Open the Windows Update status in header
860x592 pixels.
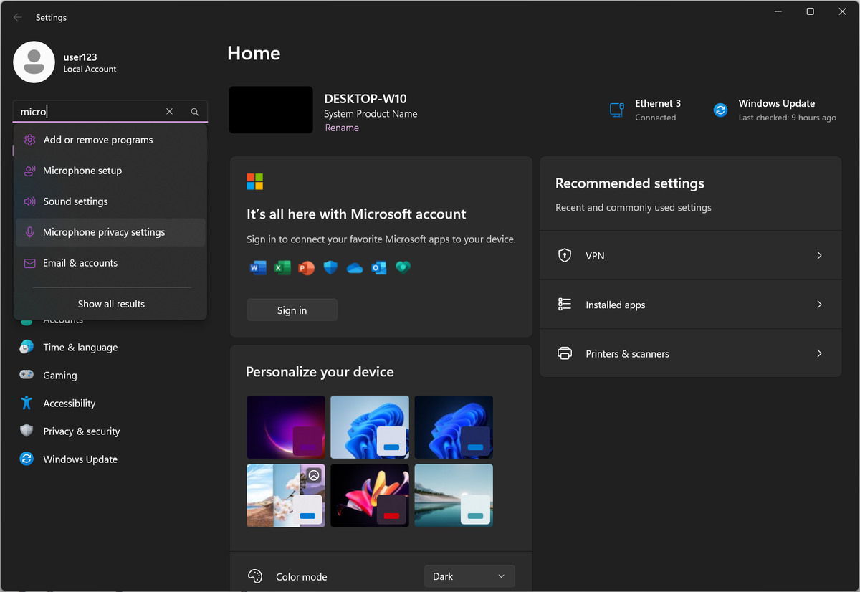click(x=775, y=110)
